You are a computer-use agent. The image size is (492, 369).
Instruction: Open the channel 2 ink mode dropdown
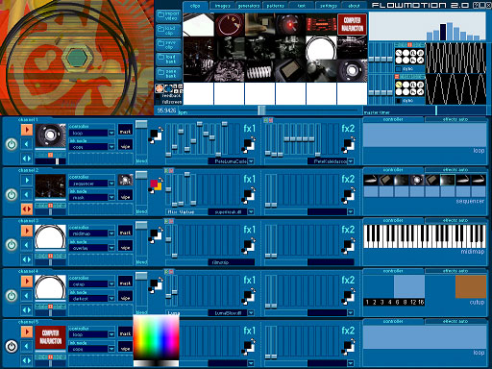coord(111,198)
